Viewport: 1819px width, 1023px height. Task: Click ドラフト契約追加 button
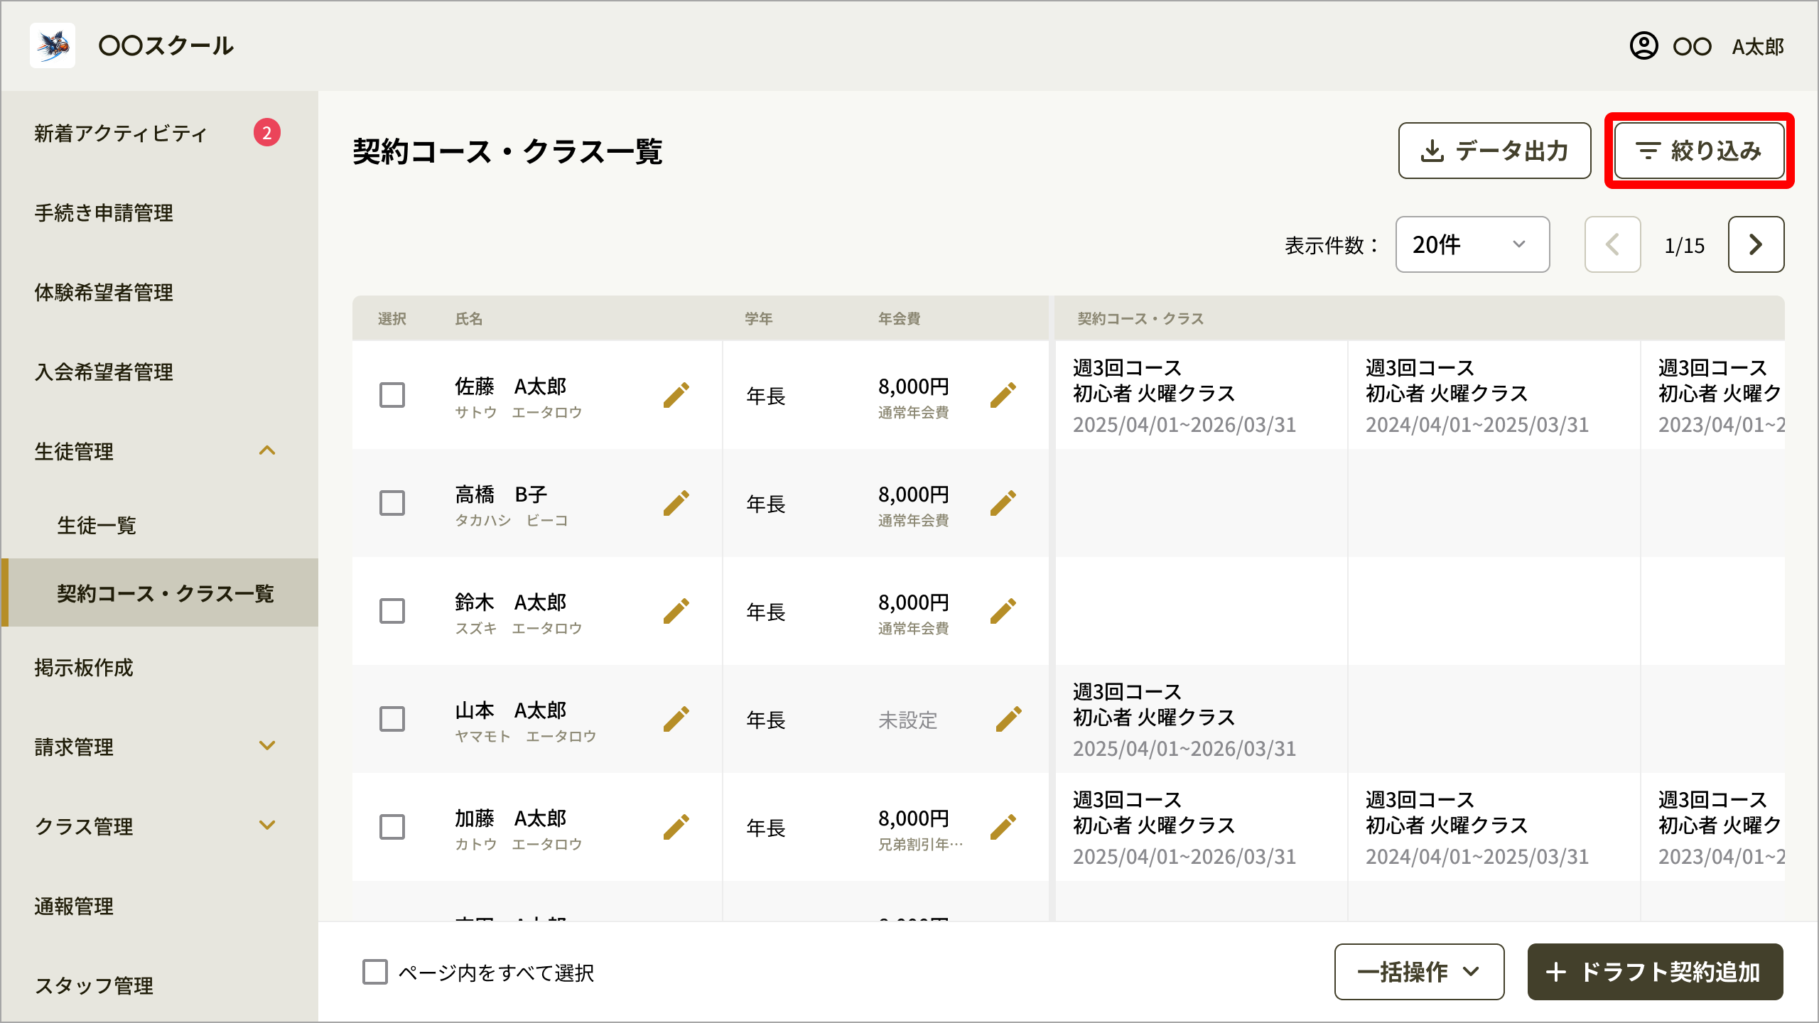1656,972
